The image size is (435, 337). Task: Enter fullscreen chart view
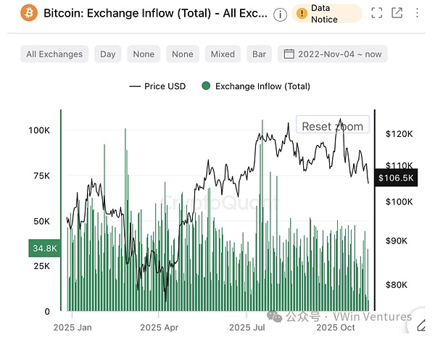376,13
